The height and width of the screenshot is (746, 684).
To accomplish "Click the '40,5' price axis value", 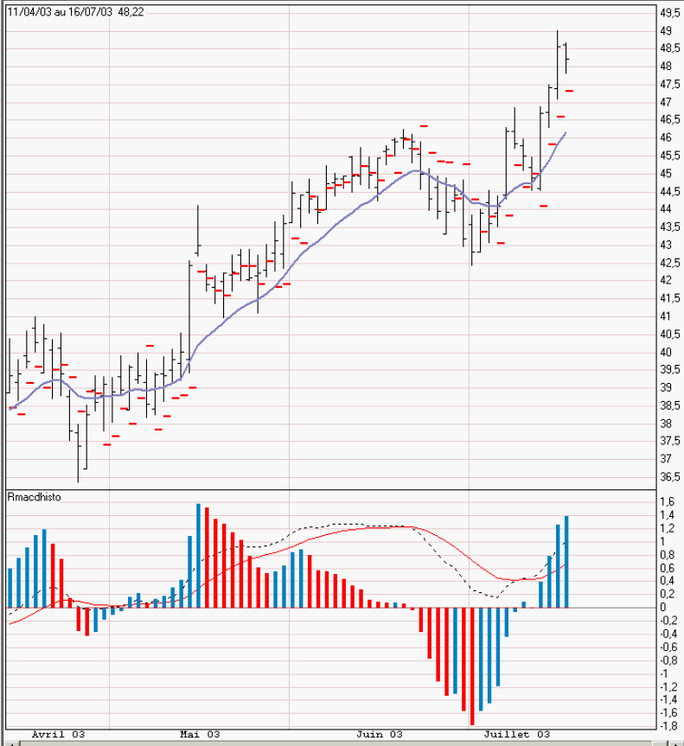I will point(669,334).
